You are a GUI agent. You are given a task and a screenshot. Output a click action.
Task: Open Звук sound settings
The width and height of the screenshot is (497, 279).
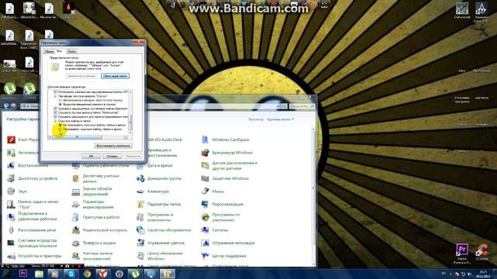[17, 191]
